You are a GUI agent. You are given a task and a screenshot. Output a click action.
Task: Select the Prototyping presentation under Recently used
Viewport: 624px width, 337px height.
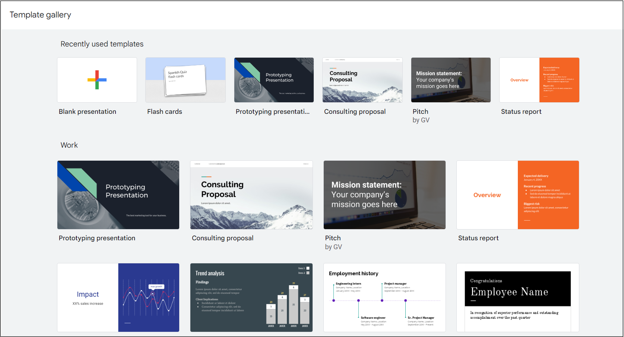coord(274,80)
